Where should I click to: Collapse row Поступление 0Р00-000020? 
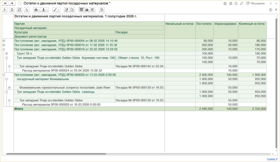[x=4, y=75]
